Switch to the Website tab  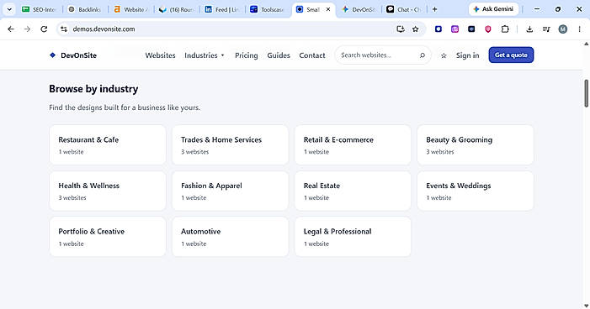tap(130, 9)
